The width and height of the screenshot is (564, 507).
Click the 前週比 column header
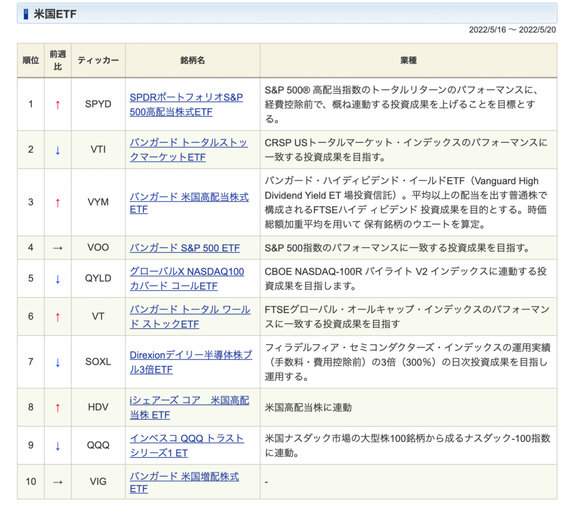coord(57,61)
